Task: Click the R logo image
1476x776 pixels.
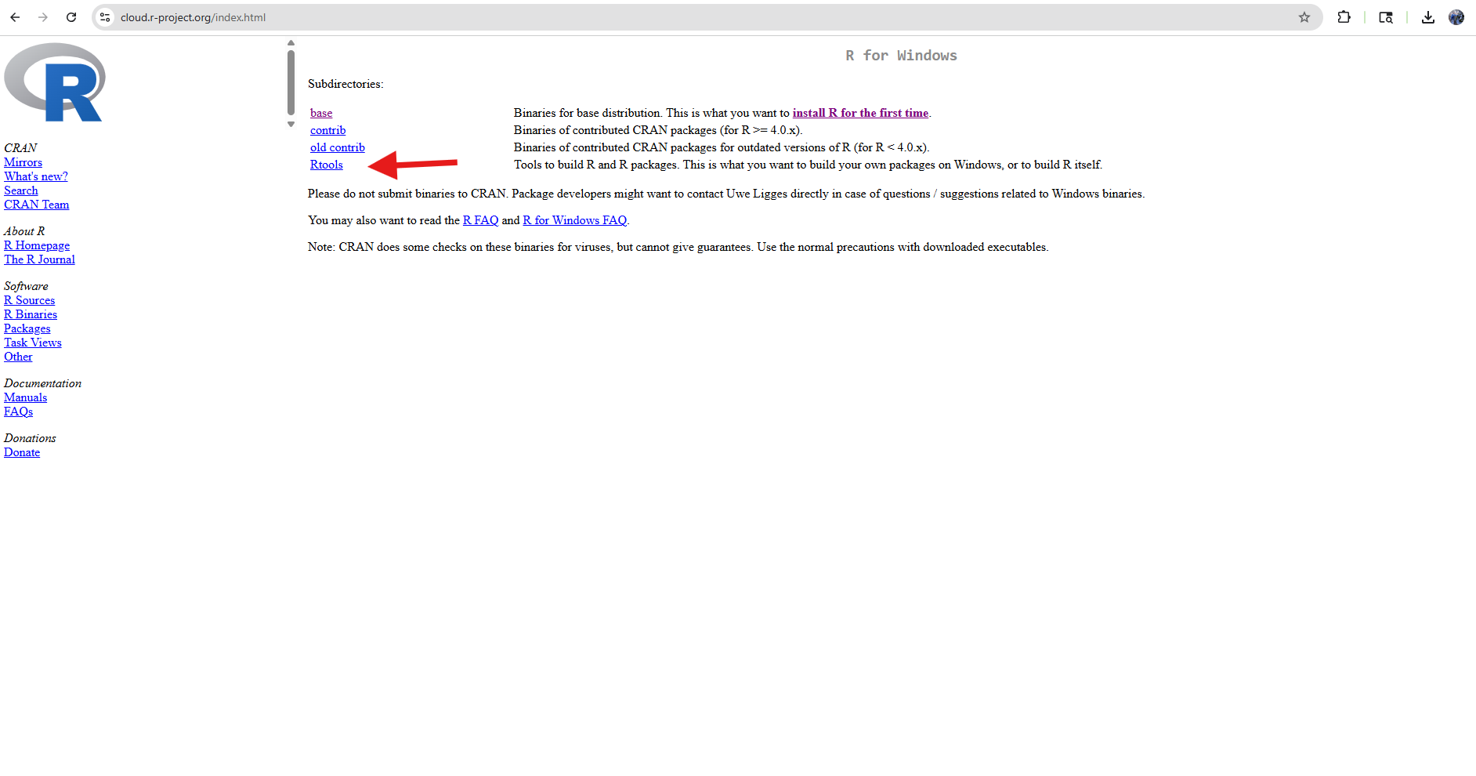Action: pyautogui.click(x=55, y=82)
